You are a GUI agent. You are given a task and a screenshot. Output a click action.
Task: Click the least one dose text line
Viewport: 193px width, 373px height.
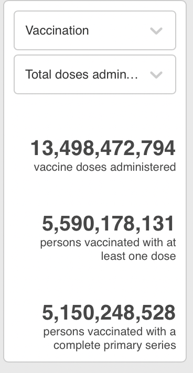138,256
